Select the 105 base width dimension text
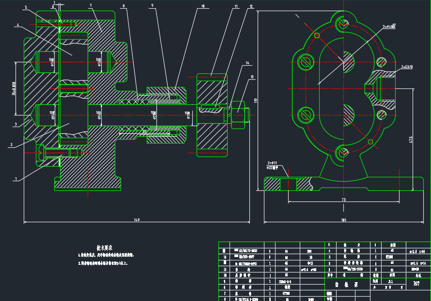 [x=344, y=220]
